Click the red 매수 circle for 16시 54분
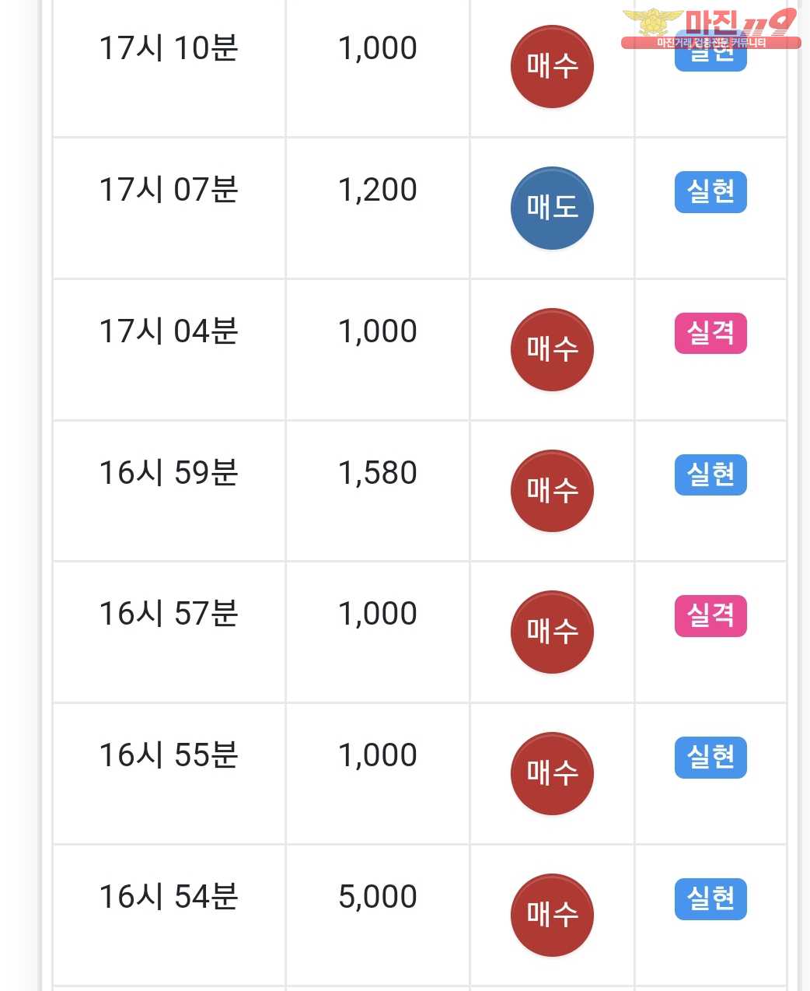 tap(552, 916)
